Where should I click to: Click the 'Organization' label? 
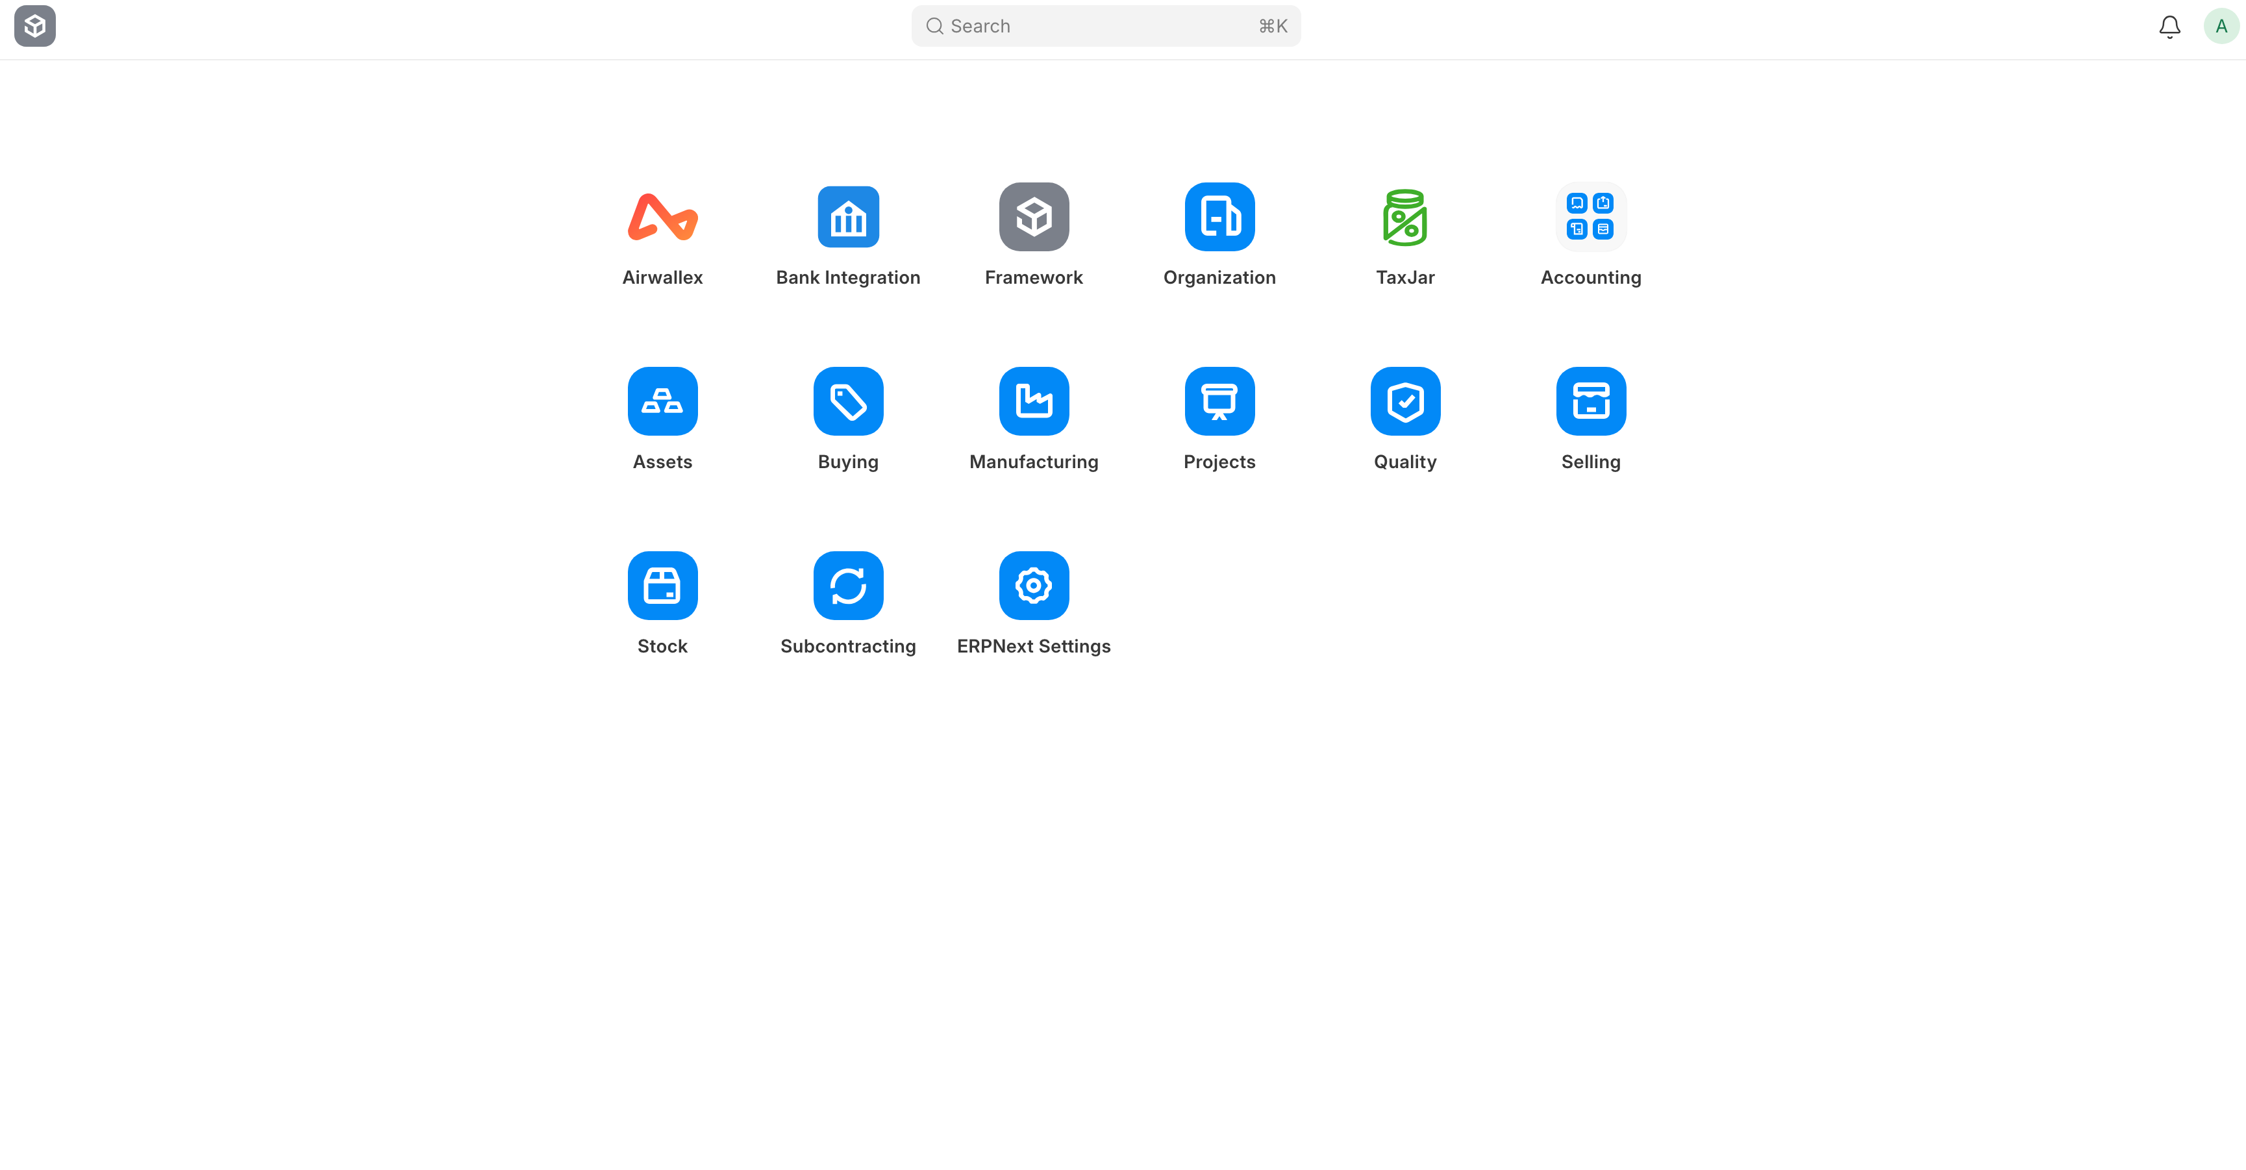click(x=1220, y=277)
